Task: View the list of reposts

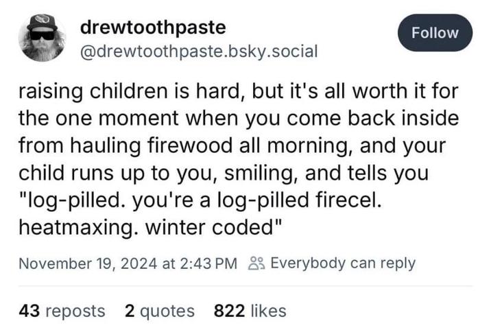Action: pos(62,311)
